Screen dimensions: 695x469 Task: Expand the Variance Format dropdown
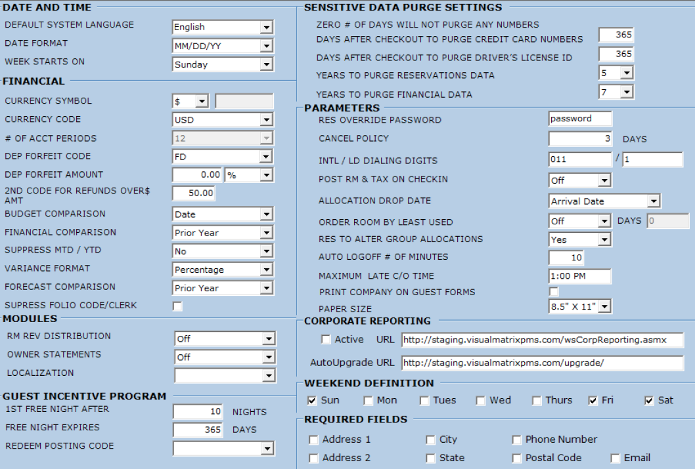pyautogui.click(x=266, y=270)
